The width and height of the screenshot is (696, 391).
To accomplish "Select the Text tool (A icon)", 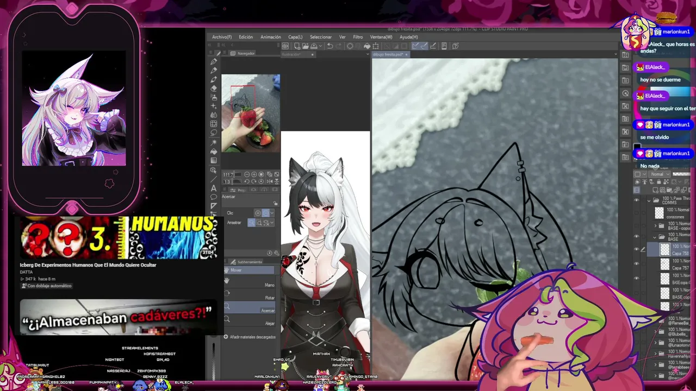I will (x=214, y=188).
